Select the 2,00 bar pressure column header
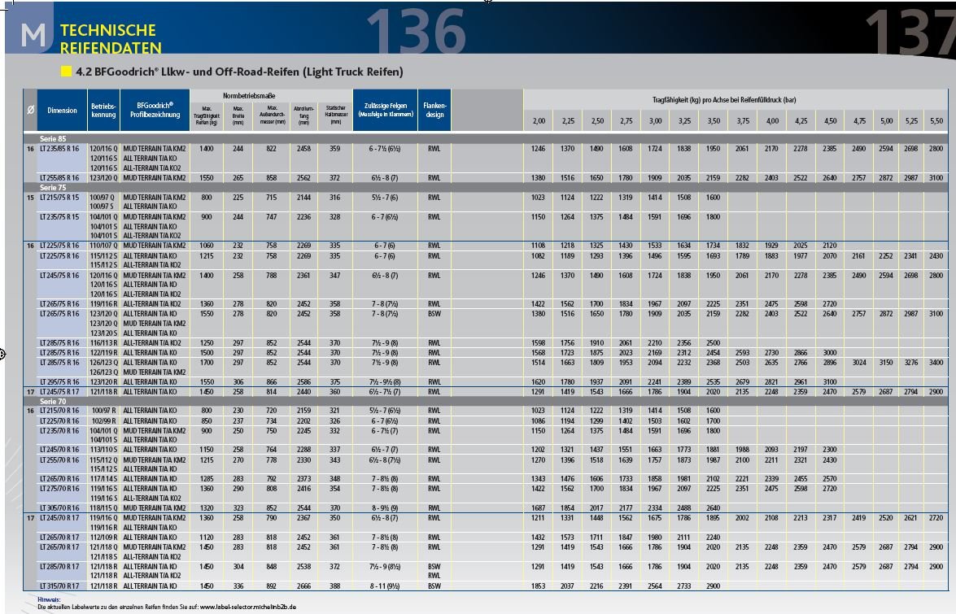Image resolution: width=956 pixels, height=614 pixels. click(x=539, y=120)
